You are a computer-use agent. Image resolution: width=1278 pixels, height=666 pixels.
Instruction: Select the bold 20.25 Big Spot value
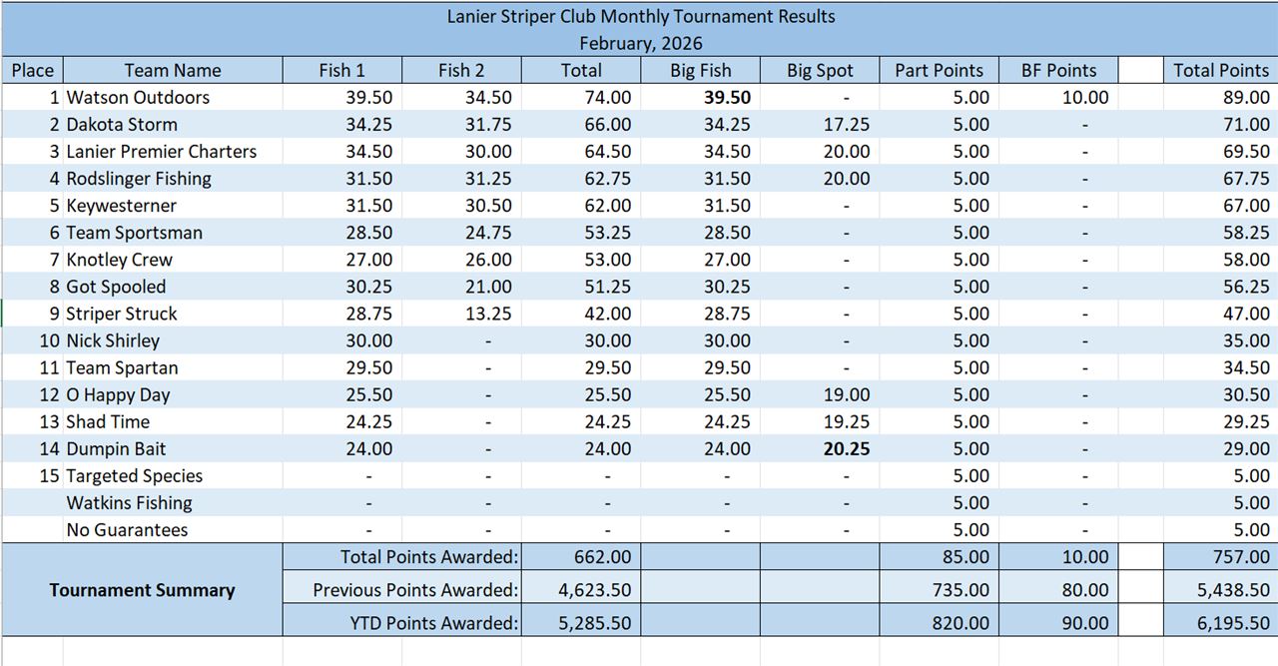point(846,449)
